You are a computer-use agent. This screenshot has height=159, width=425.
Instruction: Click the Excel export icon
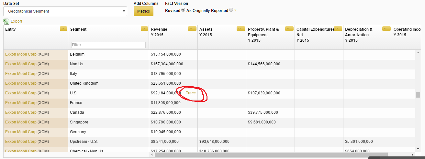6,21
